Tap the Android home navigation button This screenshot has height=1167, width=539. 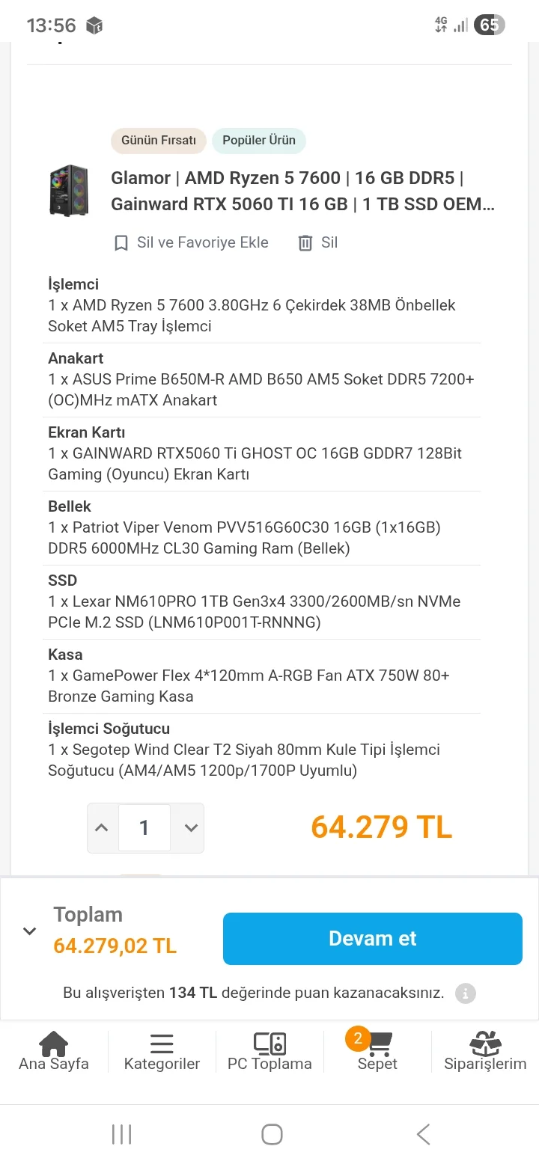[272, 1134]
